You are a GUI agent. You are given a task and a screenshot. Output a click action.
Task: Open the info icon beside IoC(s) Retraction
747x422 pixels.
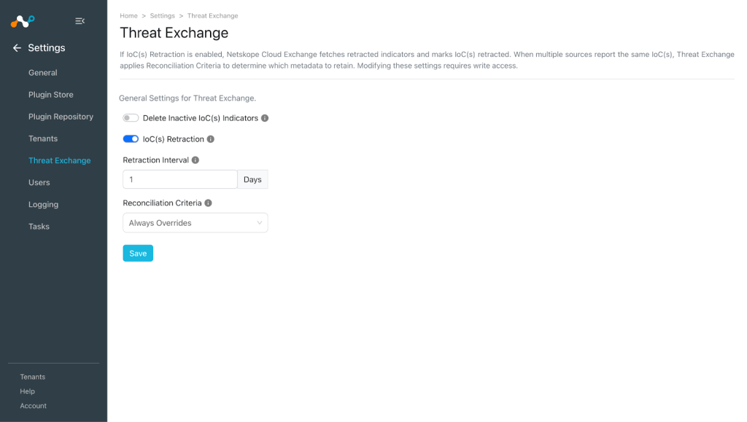click(211, 139)
